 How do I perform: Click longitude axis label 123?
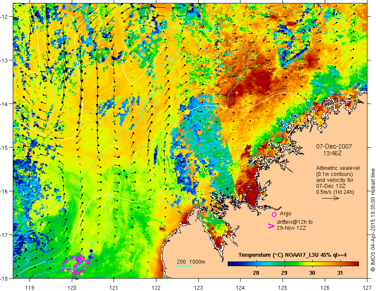pos(198,288)
